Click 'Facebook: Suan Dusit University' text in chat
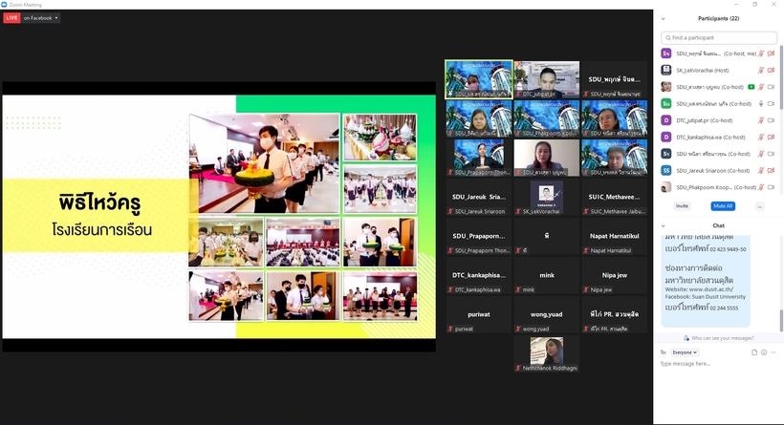 705,297
